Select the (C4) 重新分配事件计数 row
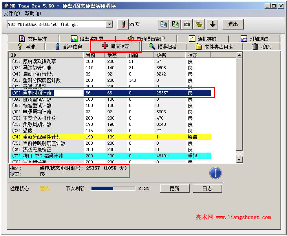 (x=111, y=137)
